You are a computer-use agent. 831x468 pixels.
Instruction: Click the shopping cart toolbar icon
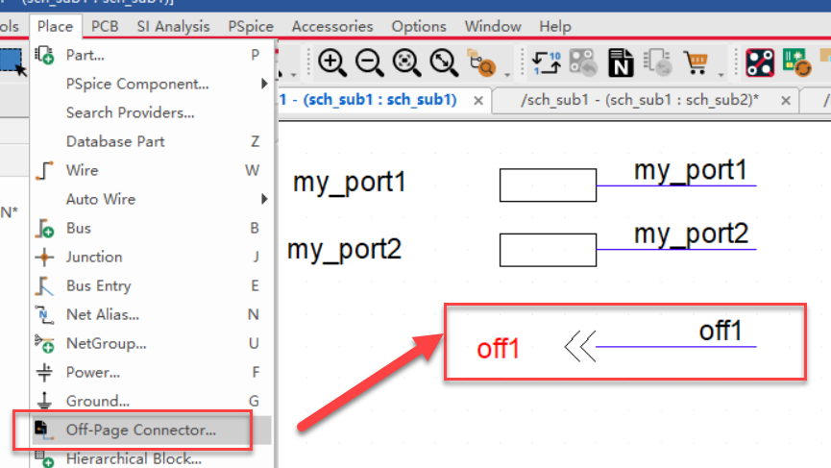coord(695,62)
